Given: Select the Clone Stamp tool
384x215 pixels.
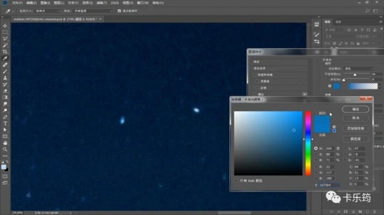Looking at the screenshot, I should tap(5, 78).
